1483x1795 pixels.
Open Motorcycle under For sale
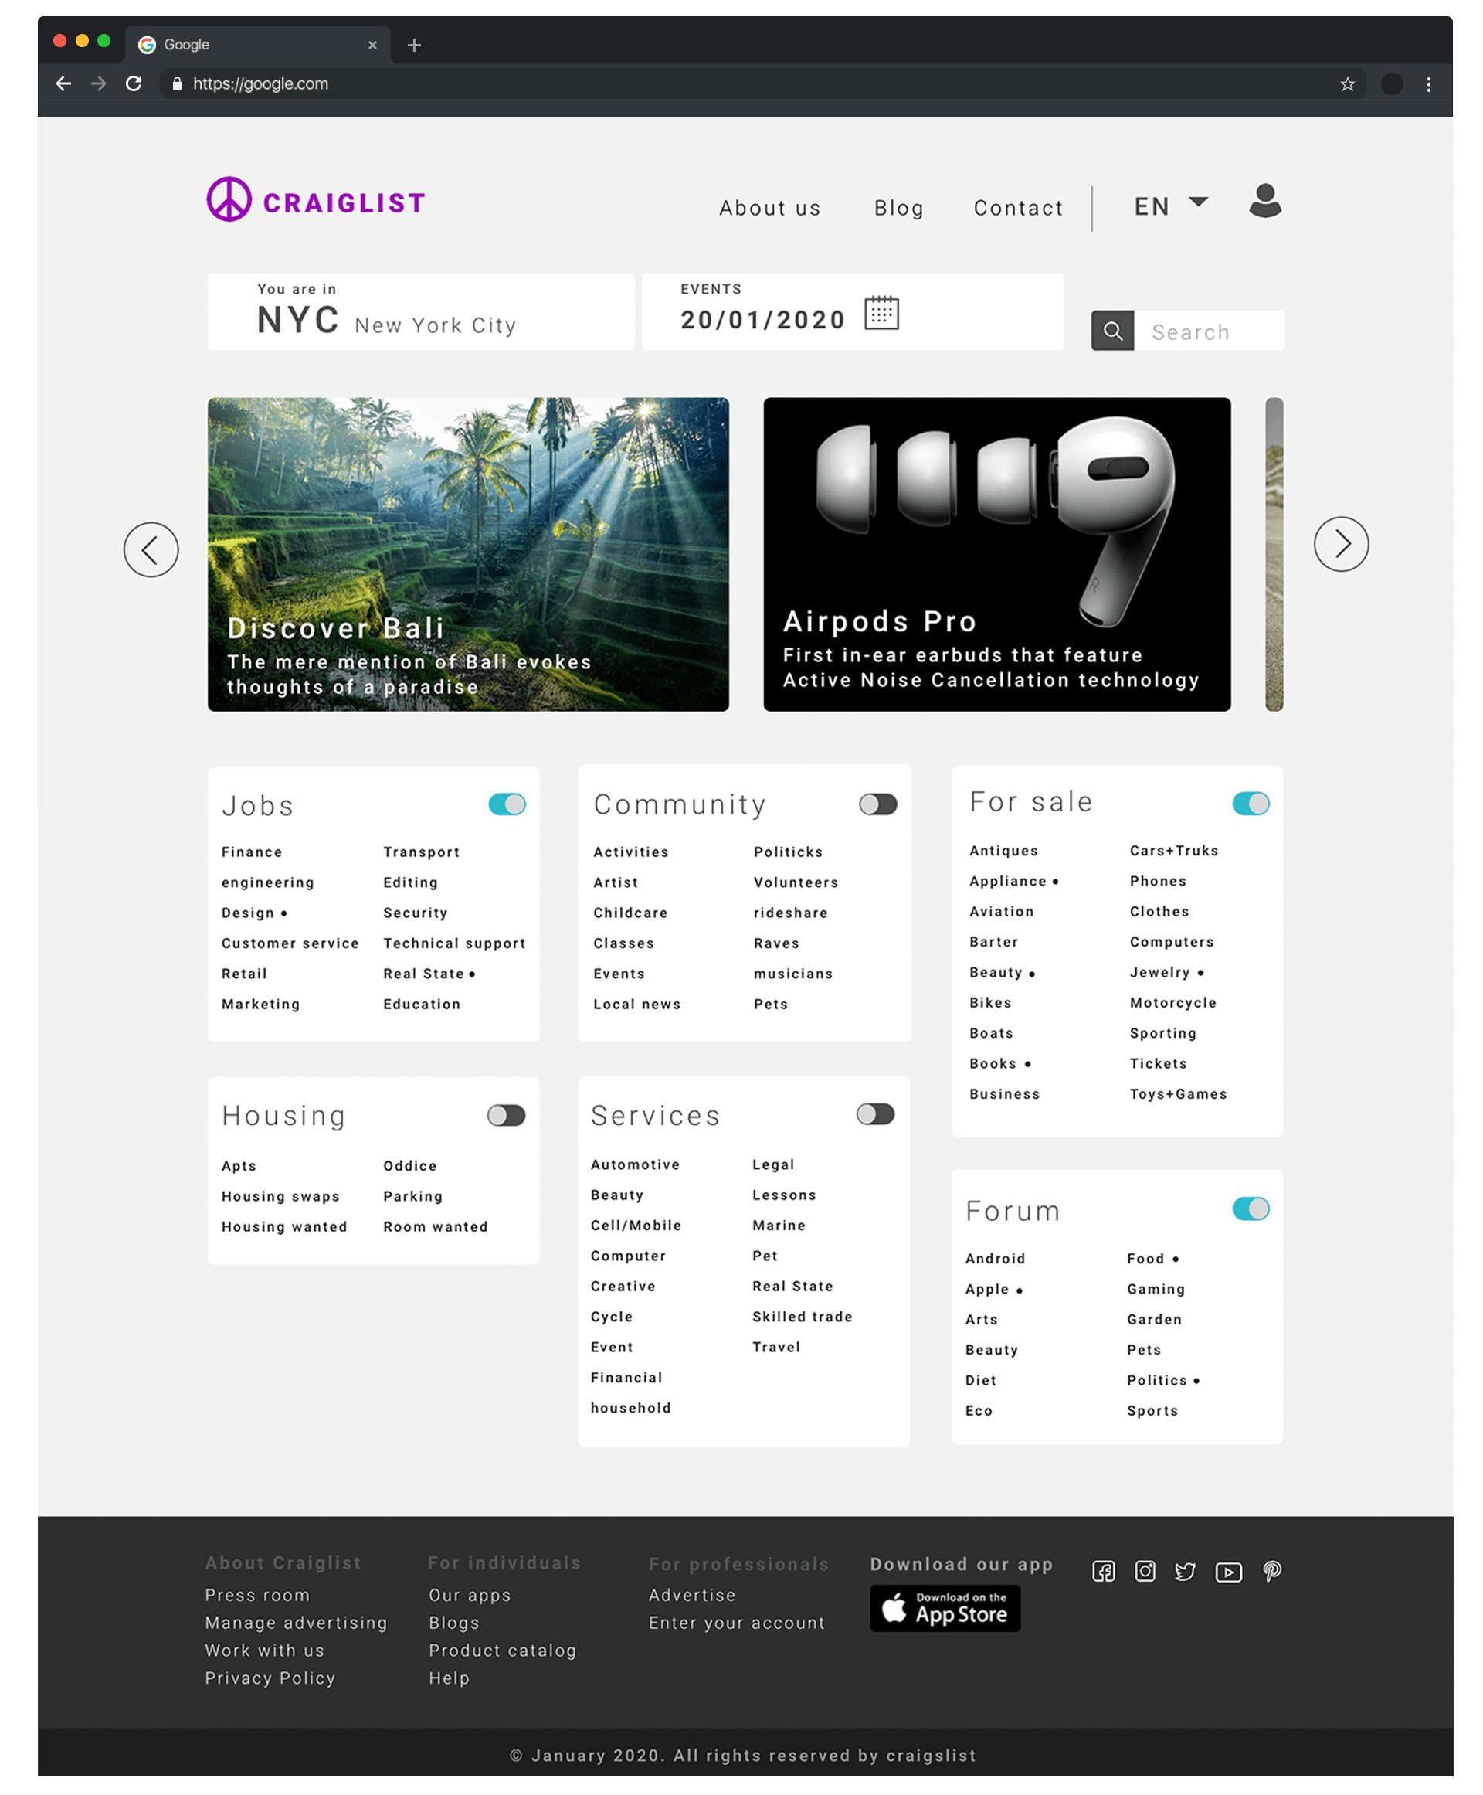click(x=1173, y=1003)
